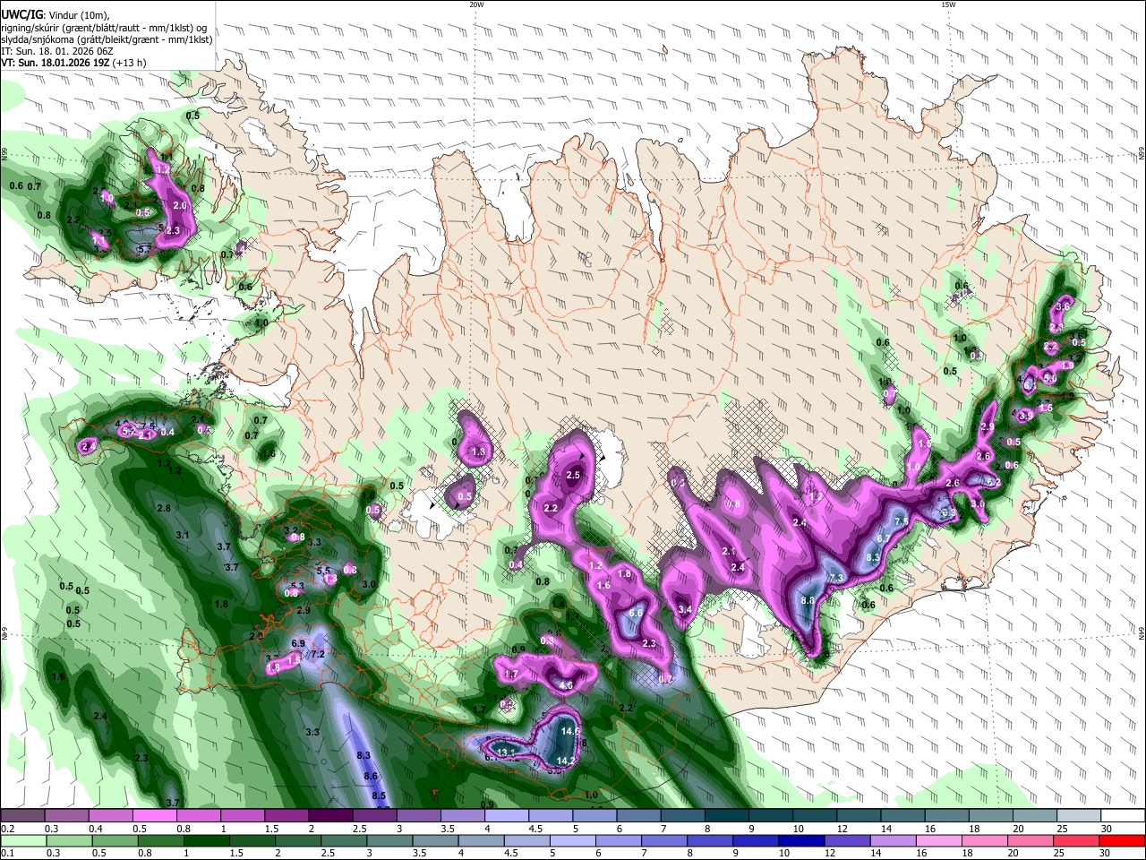Click the 7.3 precipitation value on the map
The width and height of the screenshot is (1146, 860).
point(837,578)
